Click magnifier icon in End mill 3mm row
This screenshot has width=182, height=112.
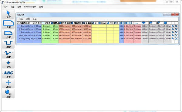coord(173,26)
